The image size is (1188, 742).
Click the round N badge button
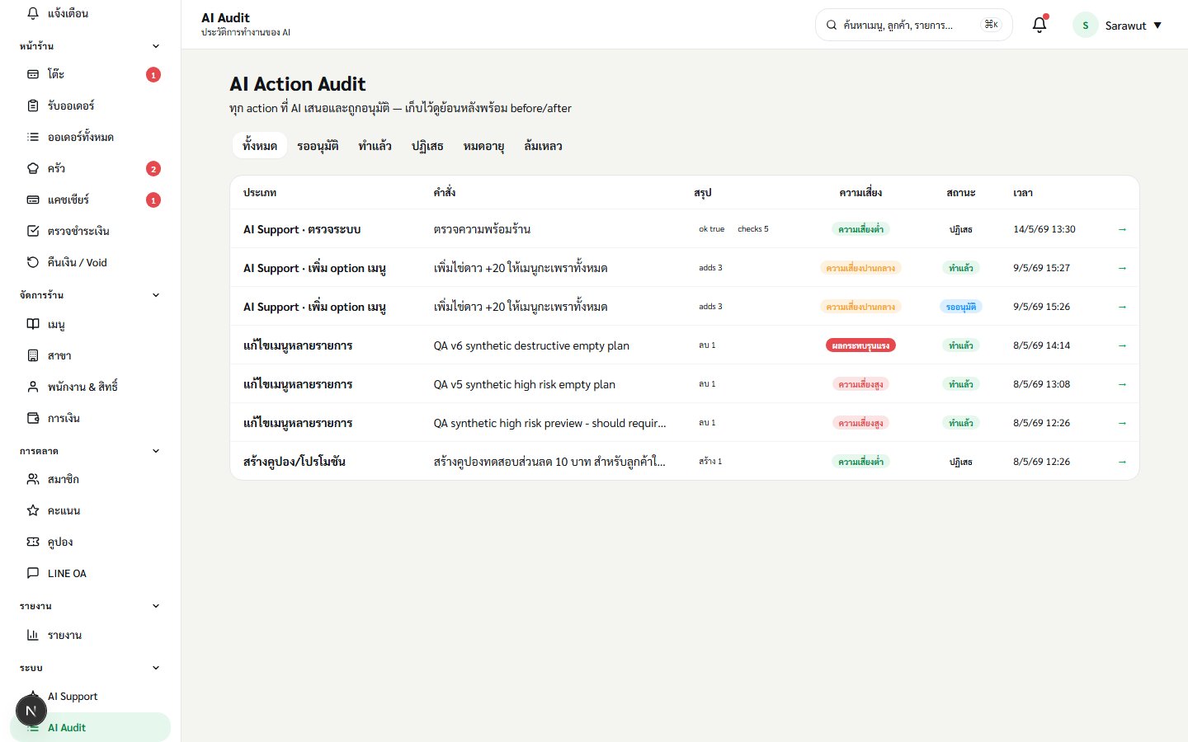click(x=31, y=711)
